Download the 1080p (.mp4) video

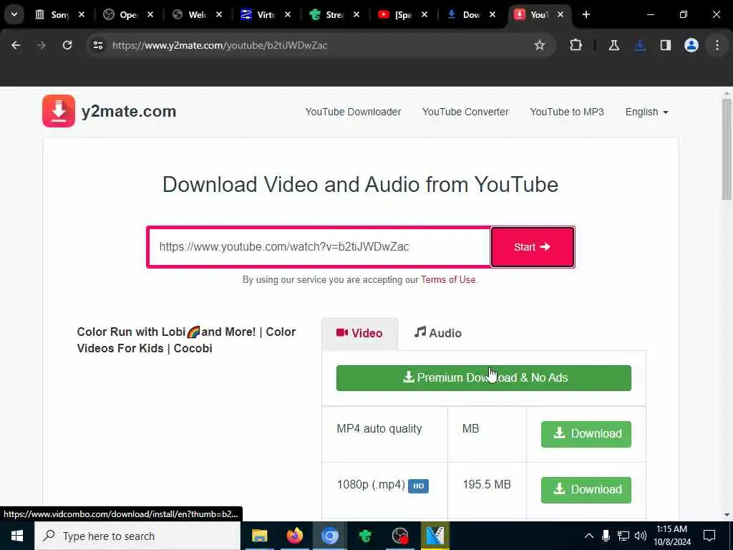[586, 490]
